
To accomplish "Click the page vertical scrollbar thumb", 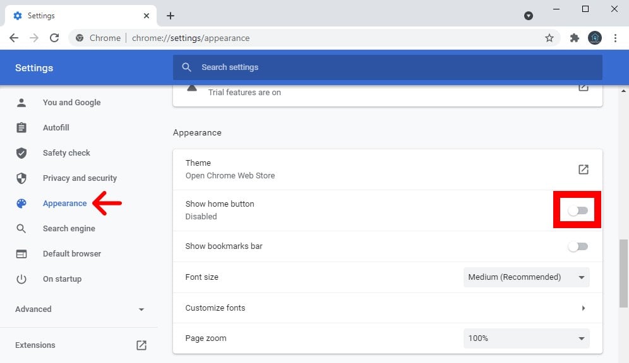I will [623, 271].
